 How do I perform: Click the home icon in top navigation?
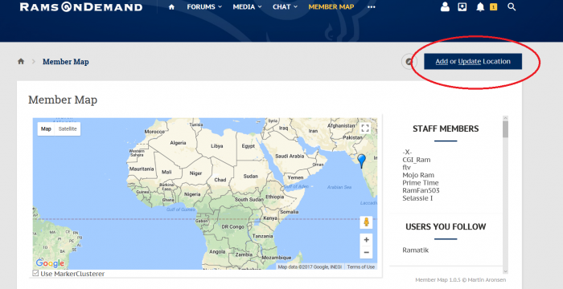pyautogui.click(x=171, y=6)
